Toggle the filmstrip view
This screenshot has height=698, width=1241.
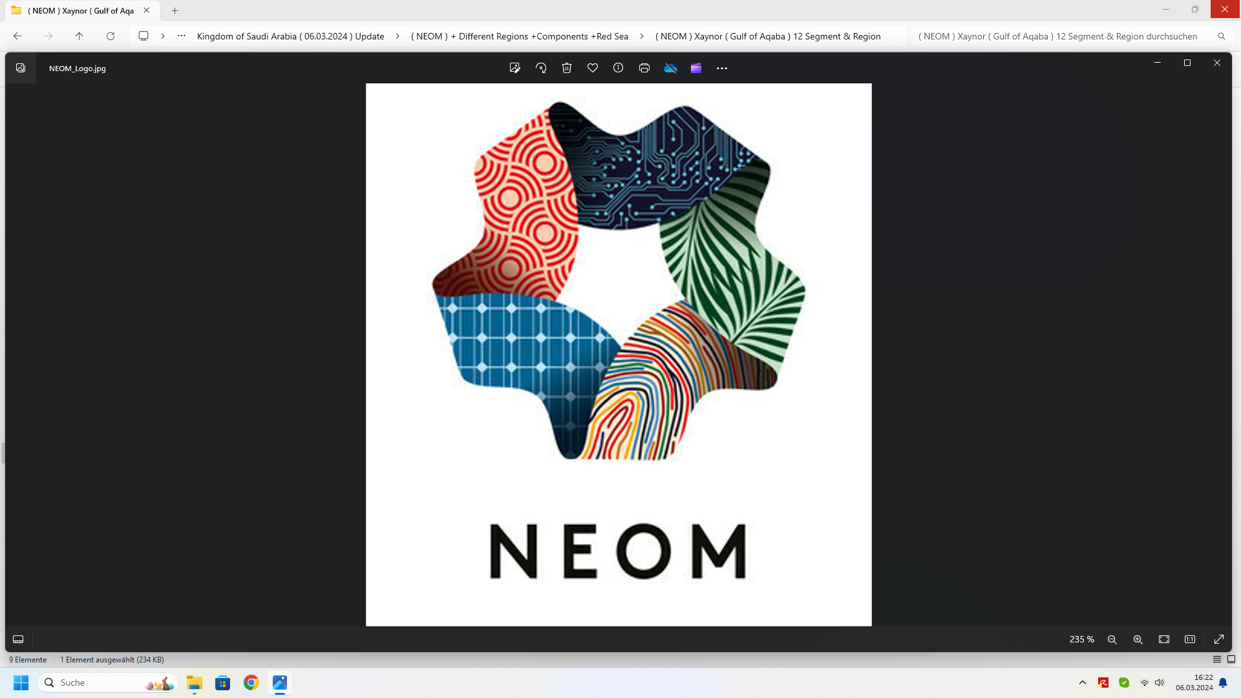pos(18,639)
